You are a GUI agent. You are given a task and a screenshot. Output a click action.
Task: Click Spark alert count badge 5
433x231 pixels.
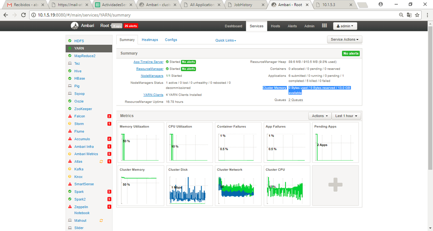(109, 192)
